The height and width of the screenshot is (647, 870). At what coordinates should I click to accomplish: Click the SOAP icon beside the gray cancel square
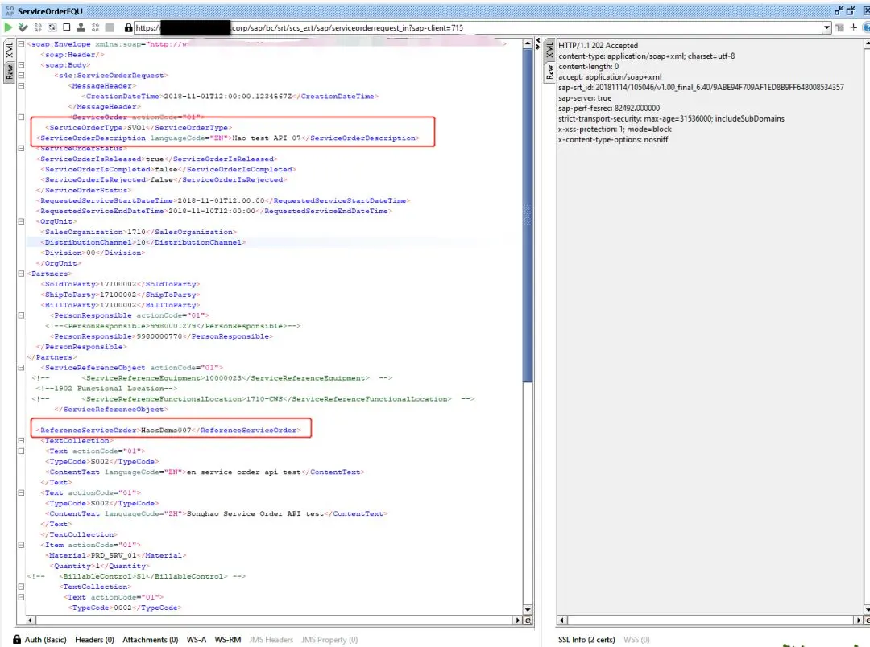(95, 27)
